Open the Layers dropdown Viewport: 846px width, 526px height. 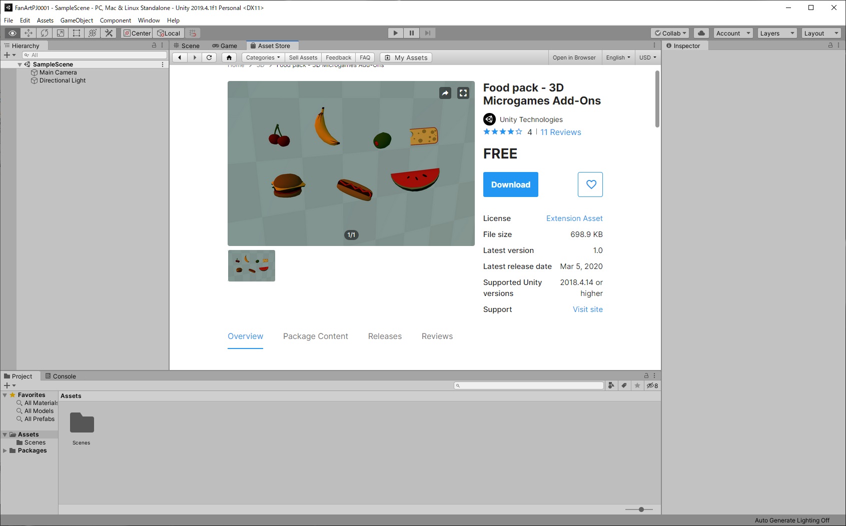[x=777, y=33]
